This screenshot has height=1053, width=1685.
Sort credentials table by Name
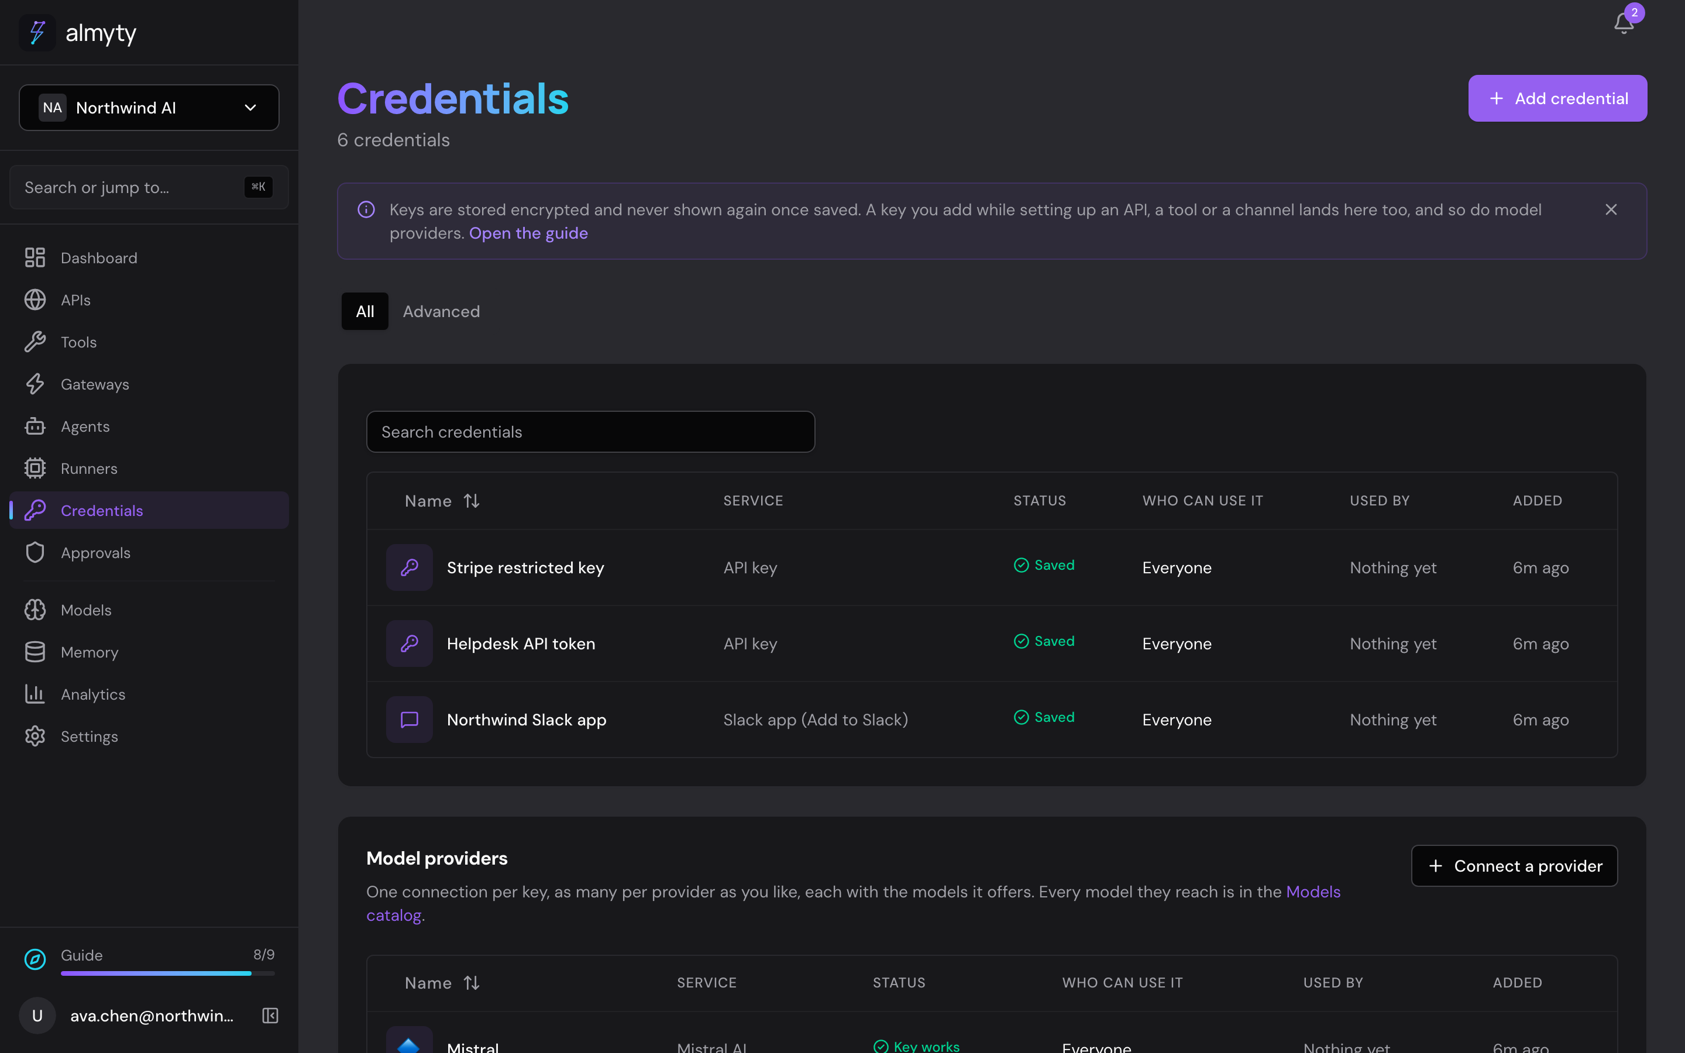click(442, 501)
